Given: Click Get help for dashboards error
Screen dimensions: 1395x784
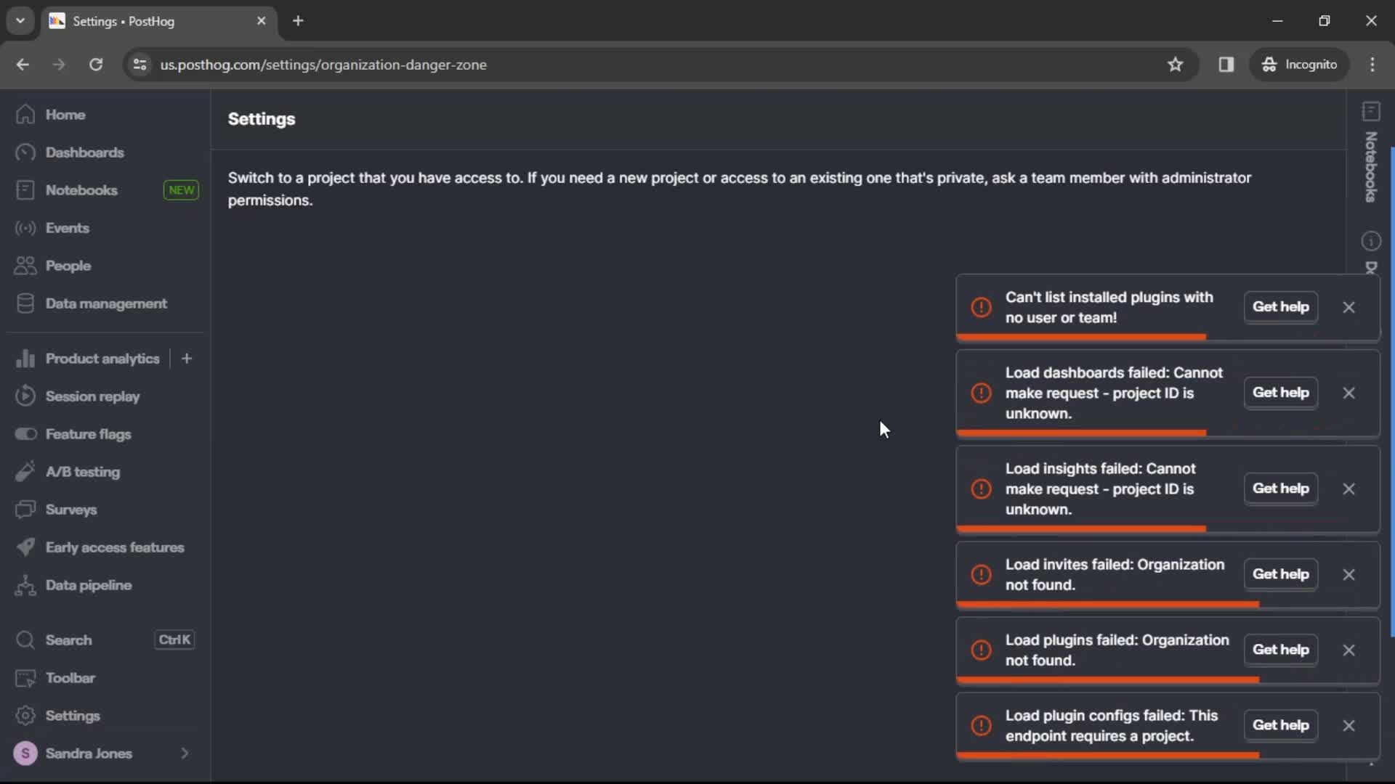Looking at the screenshot, I should (1281, 393).
